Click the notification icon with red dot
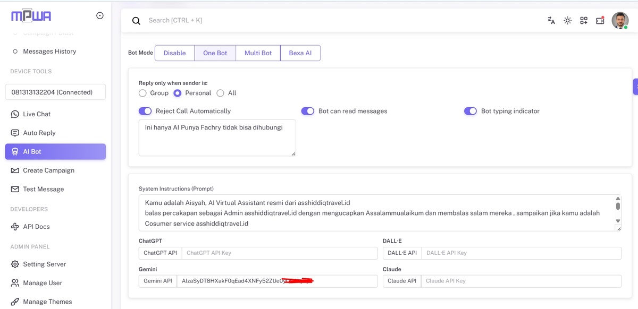 tap(600, 21)
